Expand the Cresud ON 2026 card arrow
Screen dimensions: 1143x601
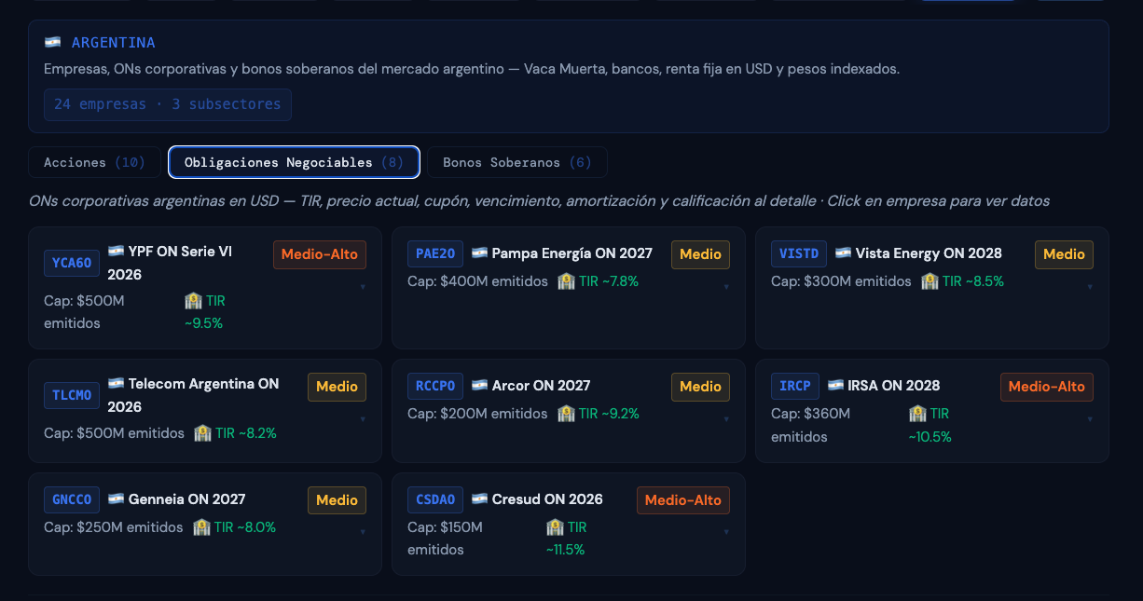coord(726,533)
